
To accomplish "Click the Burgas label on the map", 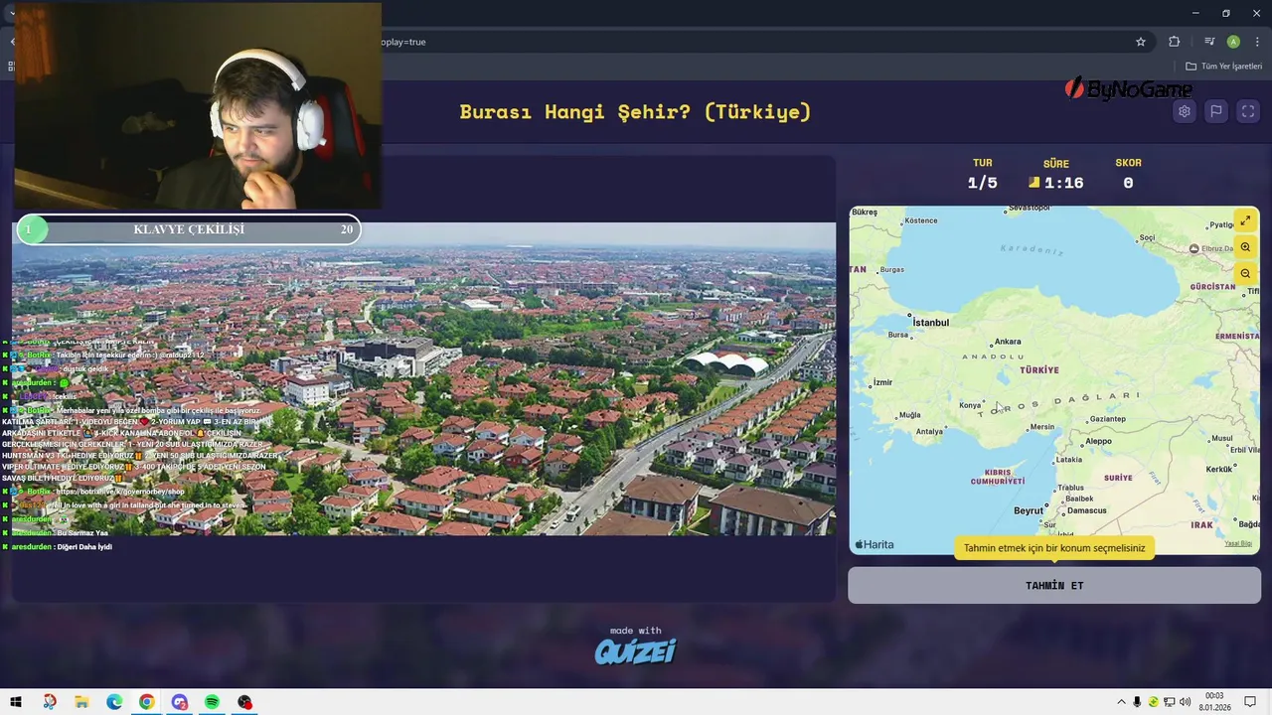I will point(891,269).
